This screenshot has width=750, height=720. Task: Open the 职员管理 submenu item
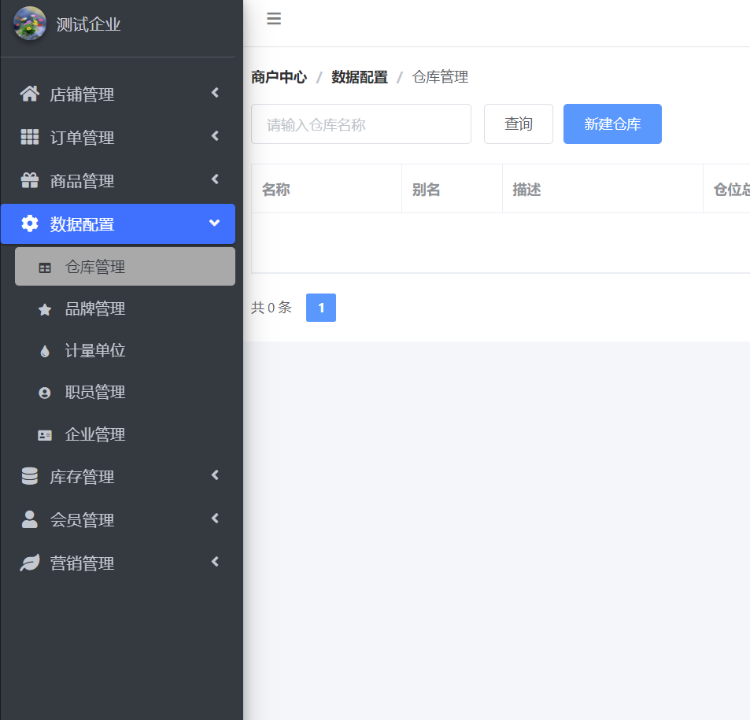[x=95, y=393]
